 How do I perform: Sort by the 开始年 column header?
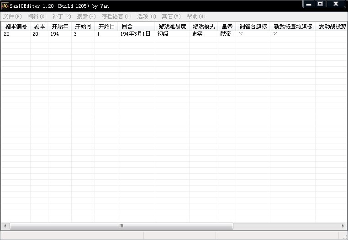coord(60,27)
